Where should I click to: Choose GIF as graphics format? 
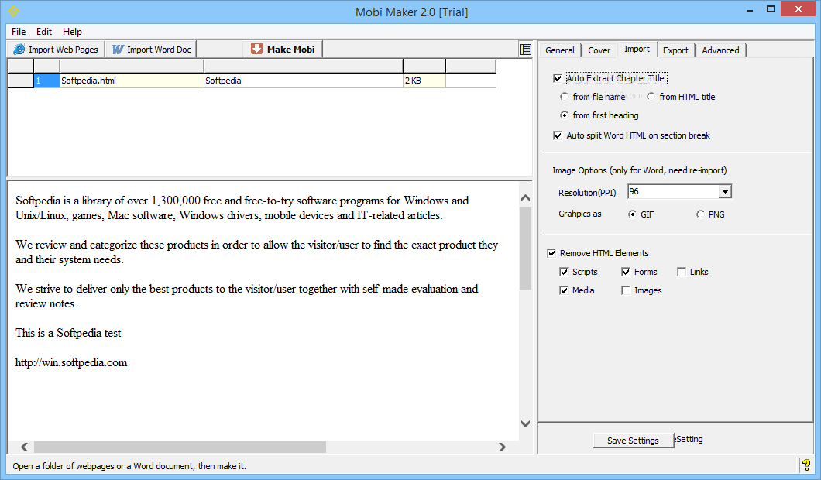coord(633,214)
